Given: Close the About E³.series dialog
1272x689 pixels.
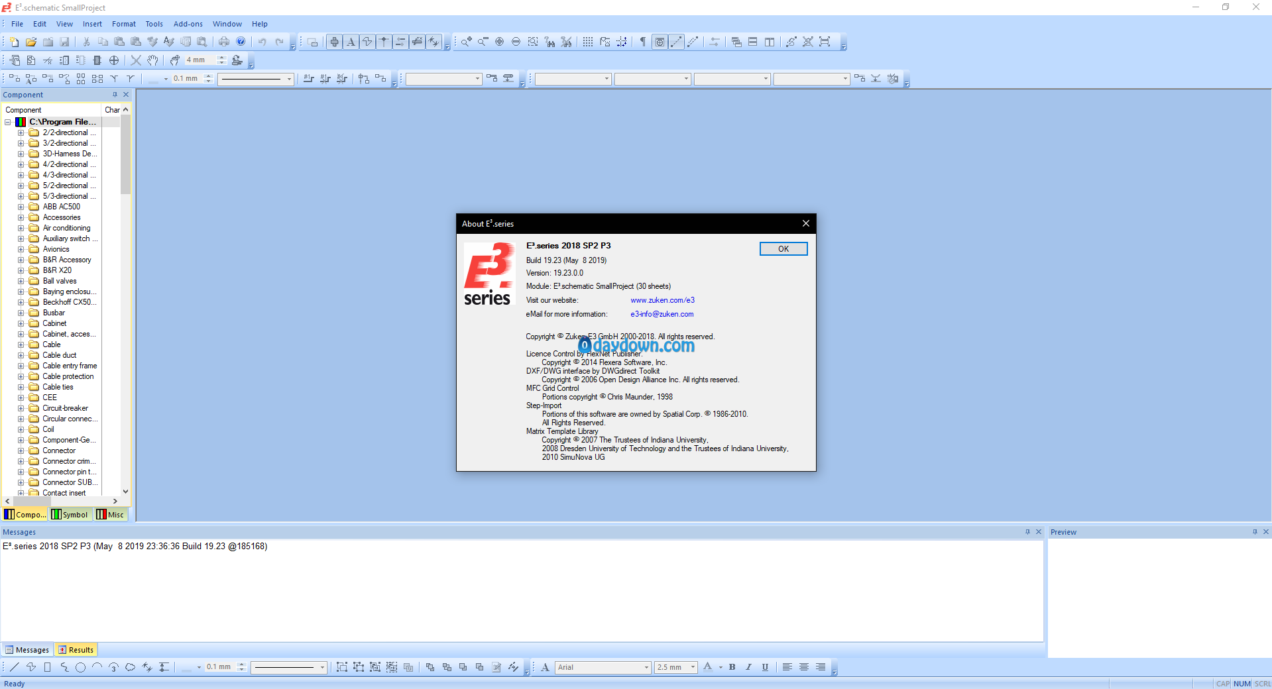Looking at the screenshot, I should click(x=806, y=223).
